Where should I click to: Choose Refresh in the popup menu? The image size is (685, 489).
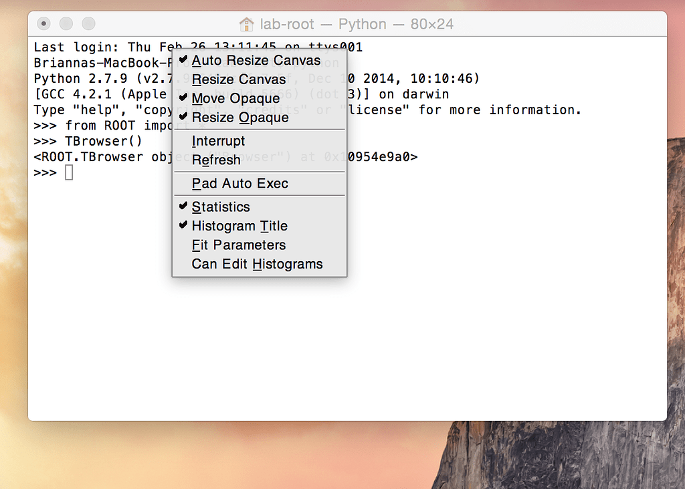216,160
